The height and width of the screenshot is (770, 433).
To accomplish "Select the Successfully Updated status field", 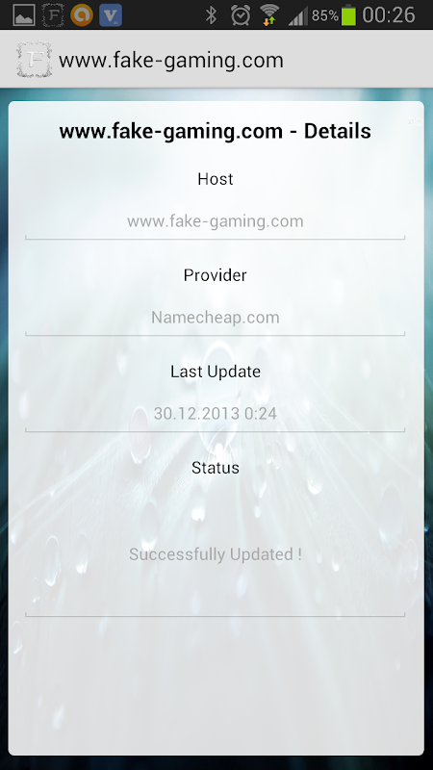I will click(215, 555).
